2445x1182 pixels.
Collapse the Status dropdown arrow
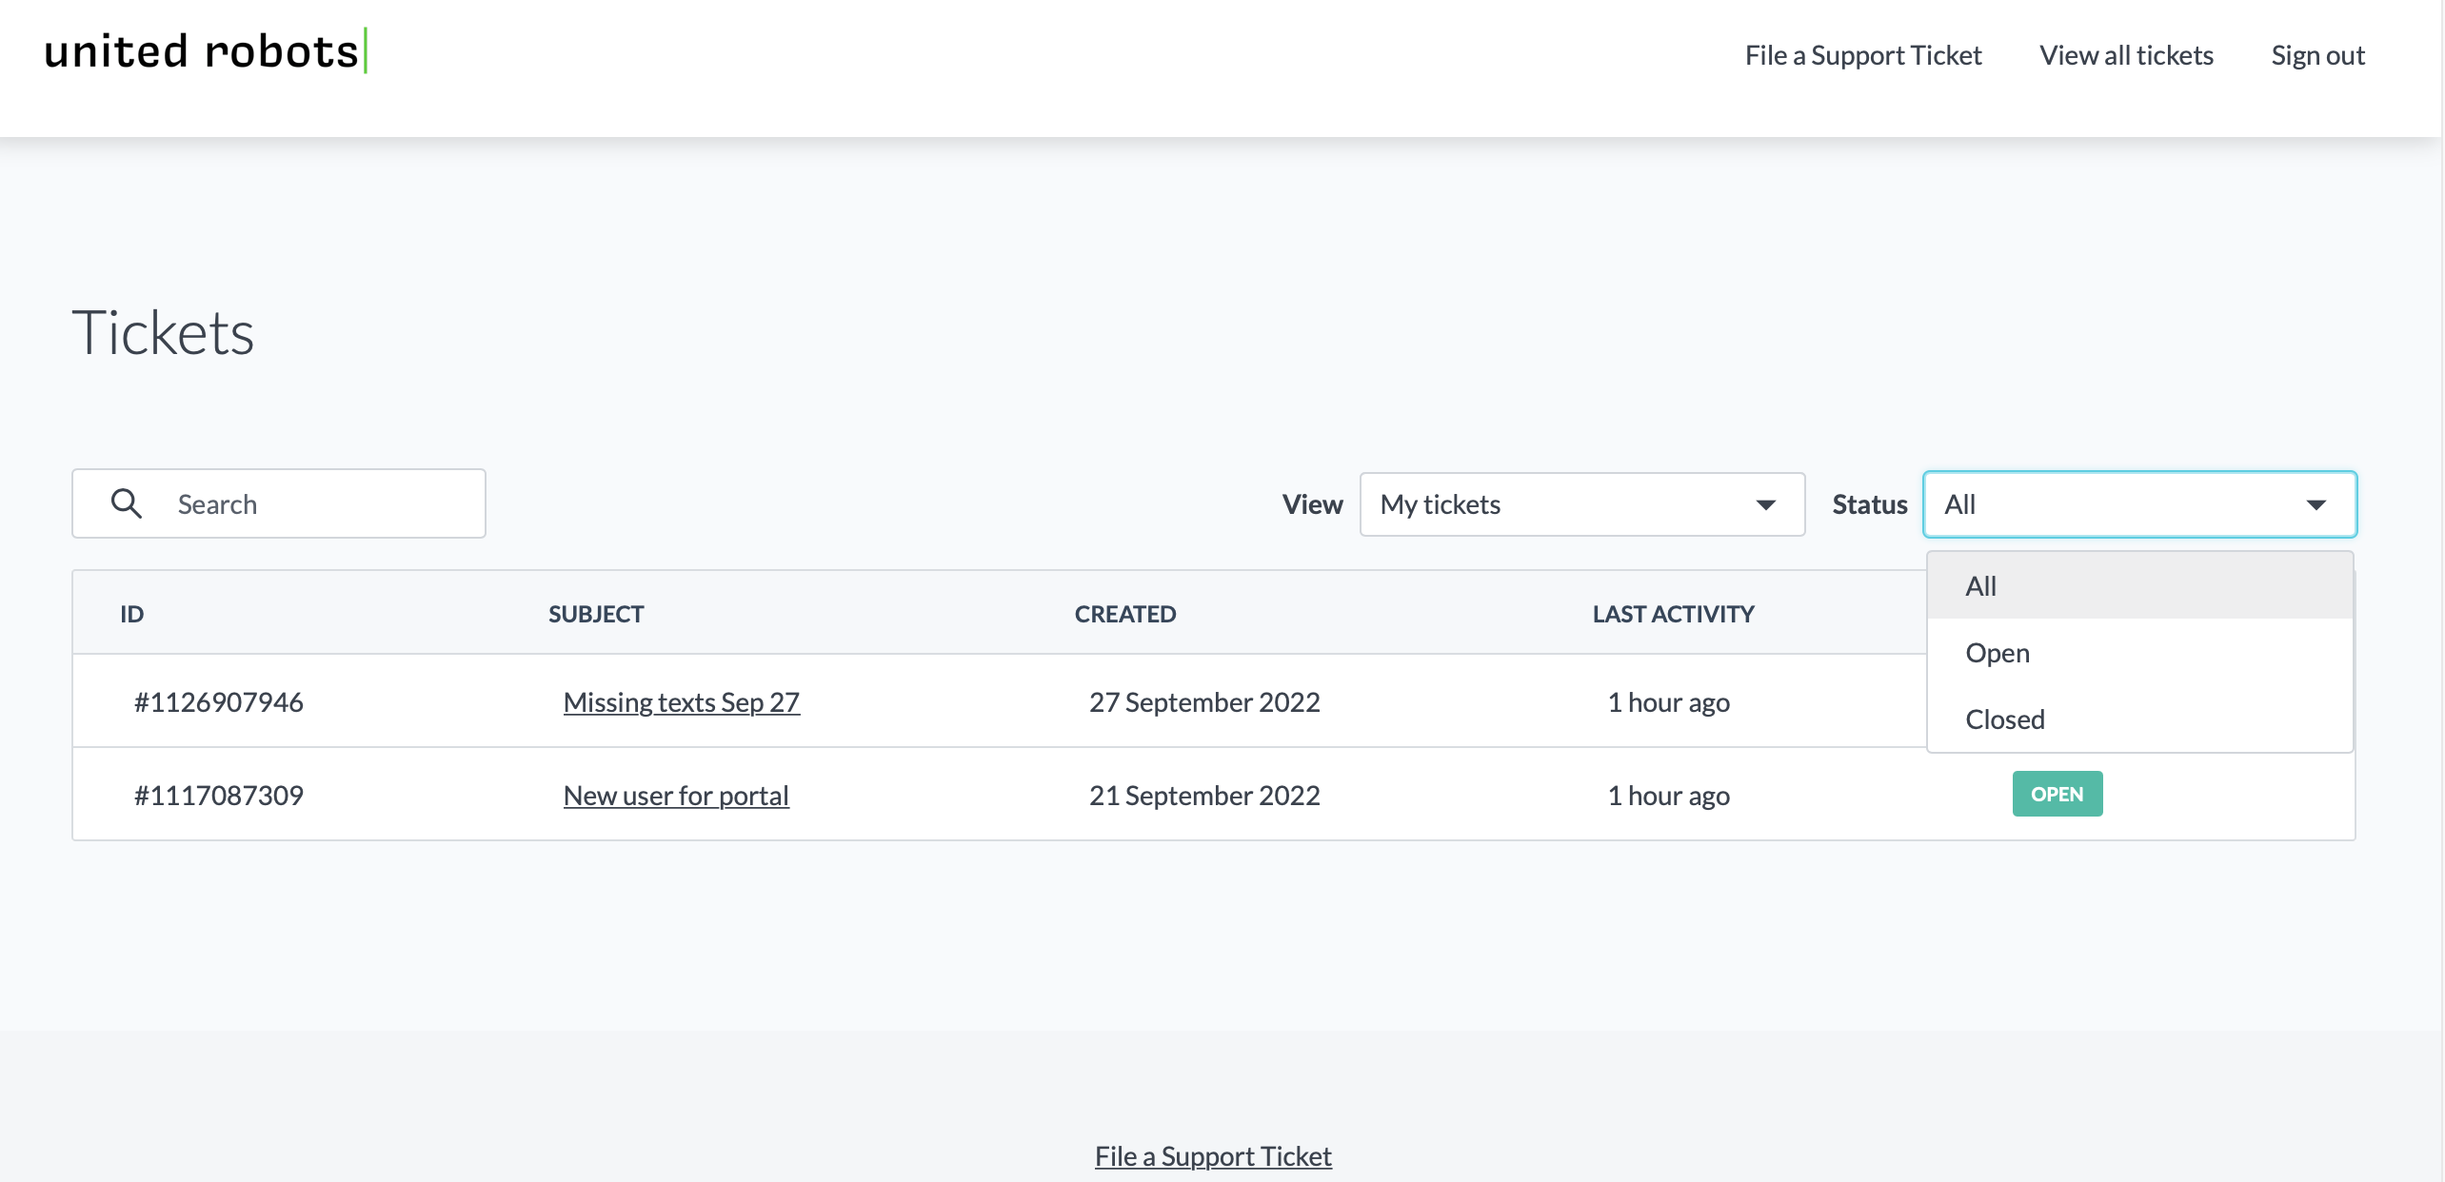click(x=2316, y=504)
